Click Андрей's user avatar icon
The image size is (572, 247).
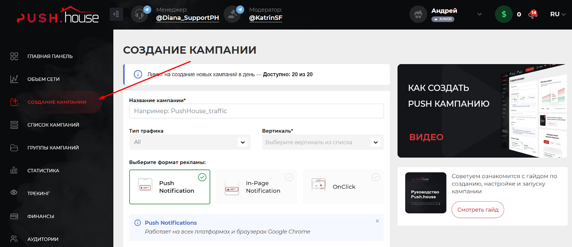pos(418,14)
